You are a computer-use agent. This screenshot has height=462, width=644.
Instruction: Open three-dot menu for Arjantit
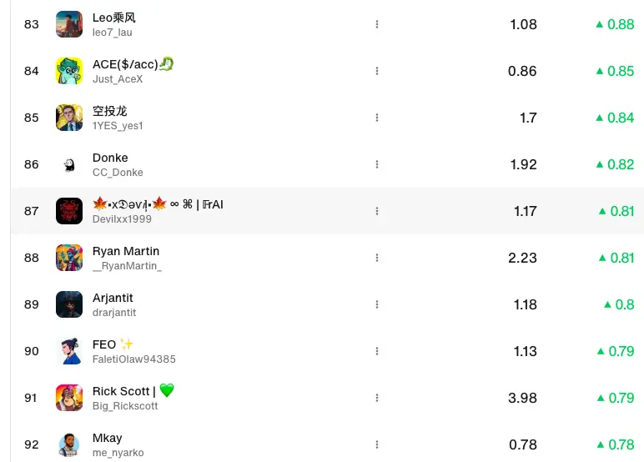coord(376,304)
